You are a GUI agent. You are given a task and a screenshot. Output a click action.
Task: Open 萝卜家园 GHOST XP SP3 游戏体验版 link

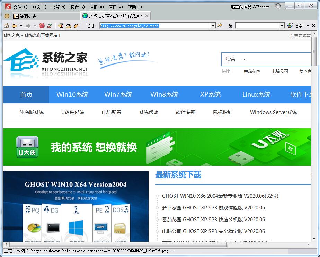pyautogui.click(x=213, y=208)
